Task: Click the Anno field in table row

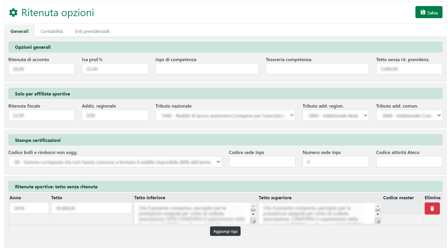Action: point(29,208)
